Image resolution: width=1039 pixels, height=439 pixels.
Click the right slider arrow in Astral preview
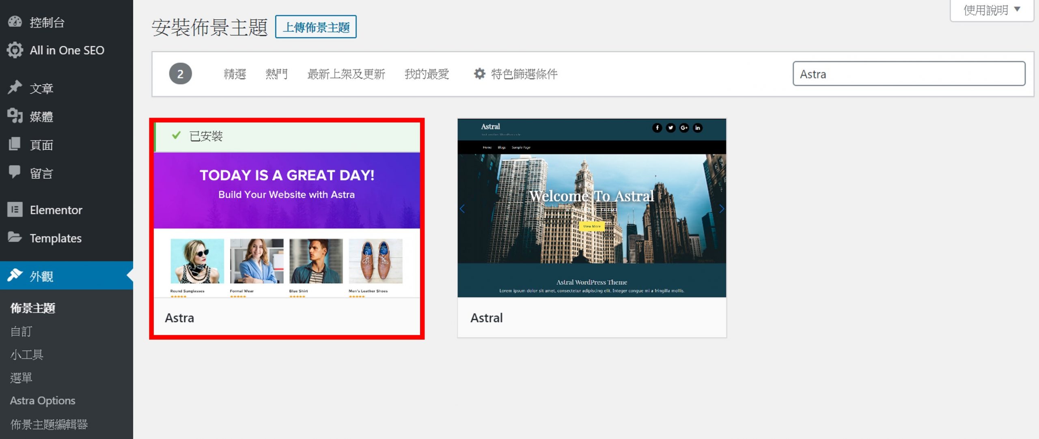coord(722,209)
